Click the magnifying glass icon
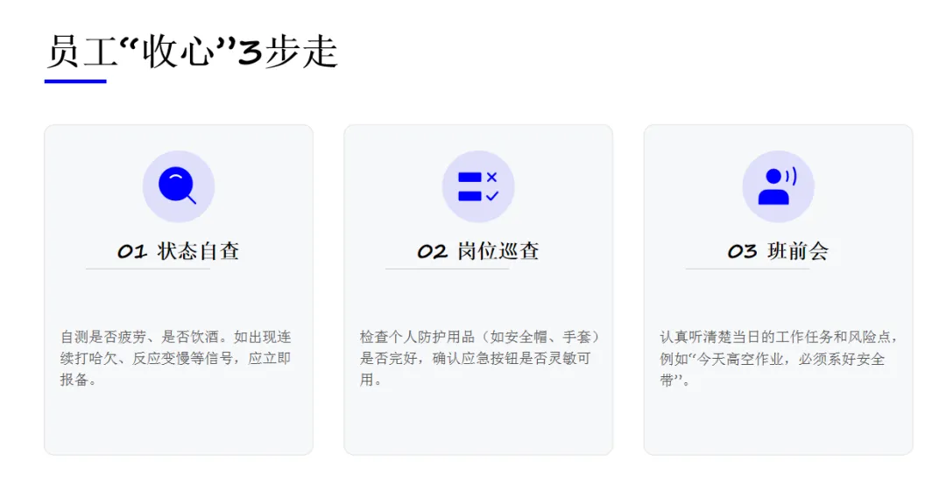946x504 pixels. pyautogui.click(x=178, y=186)
